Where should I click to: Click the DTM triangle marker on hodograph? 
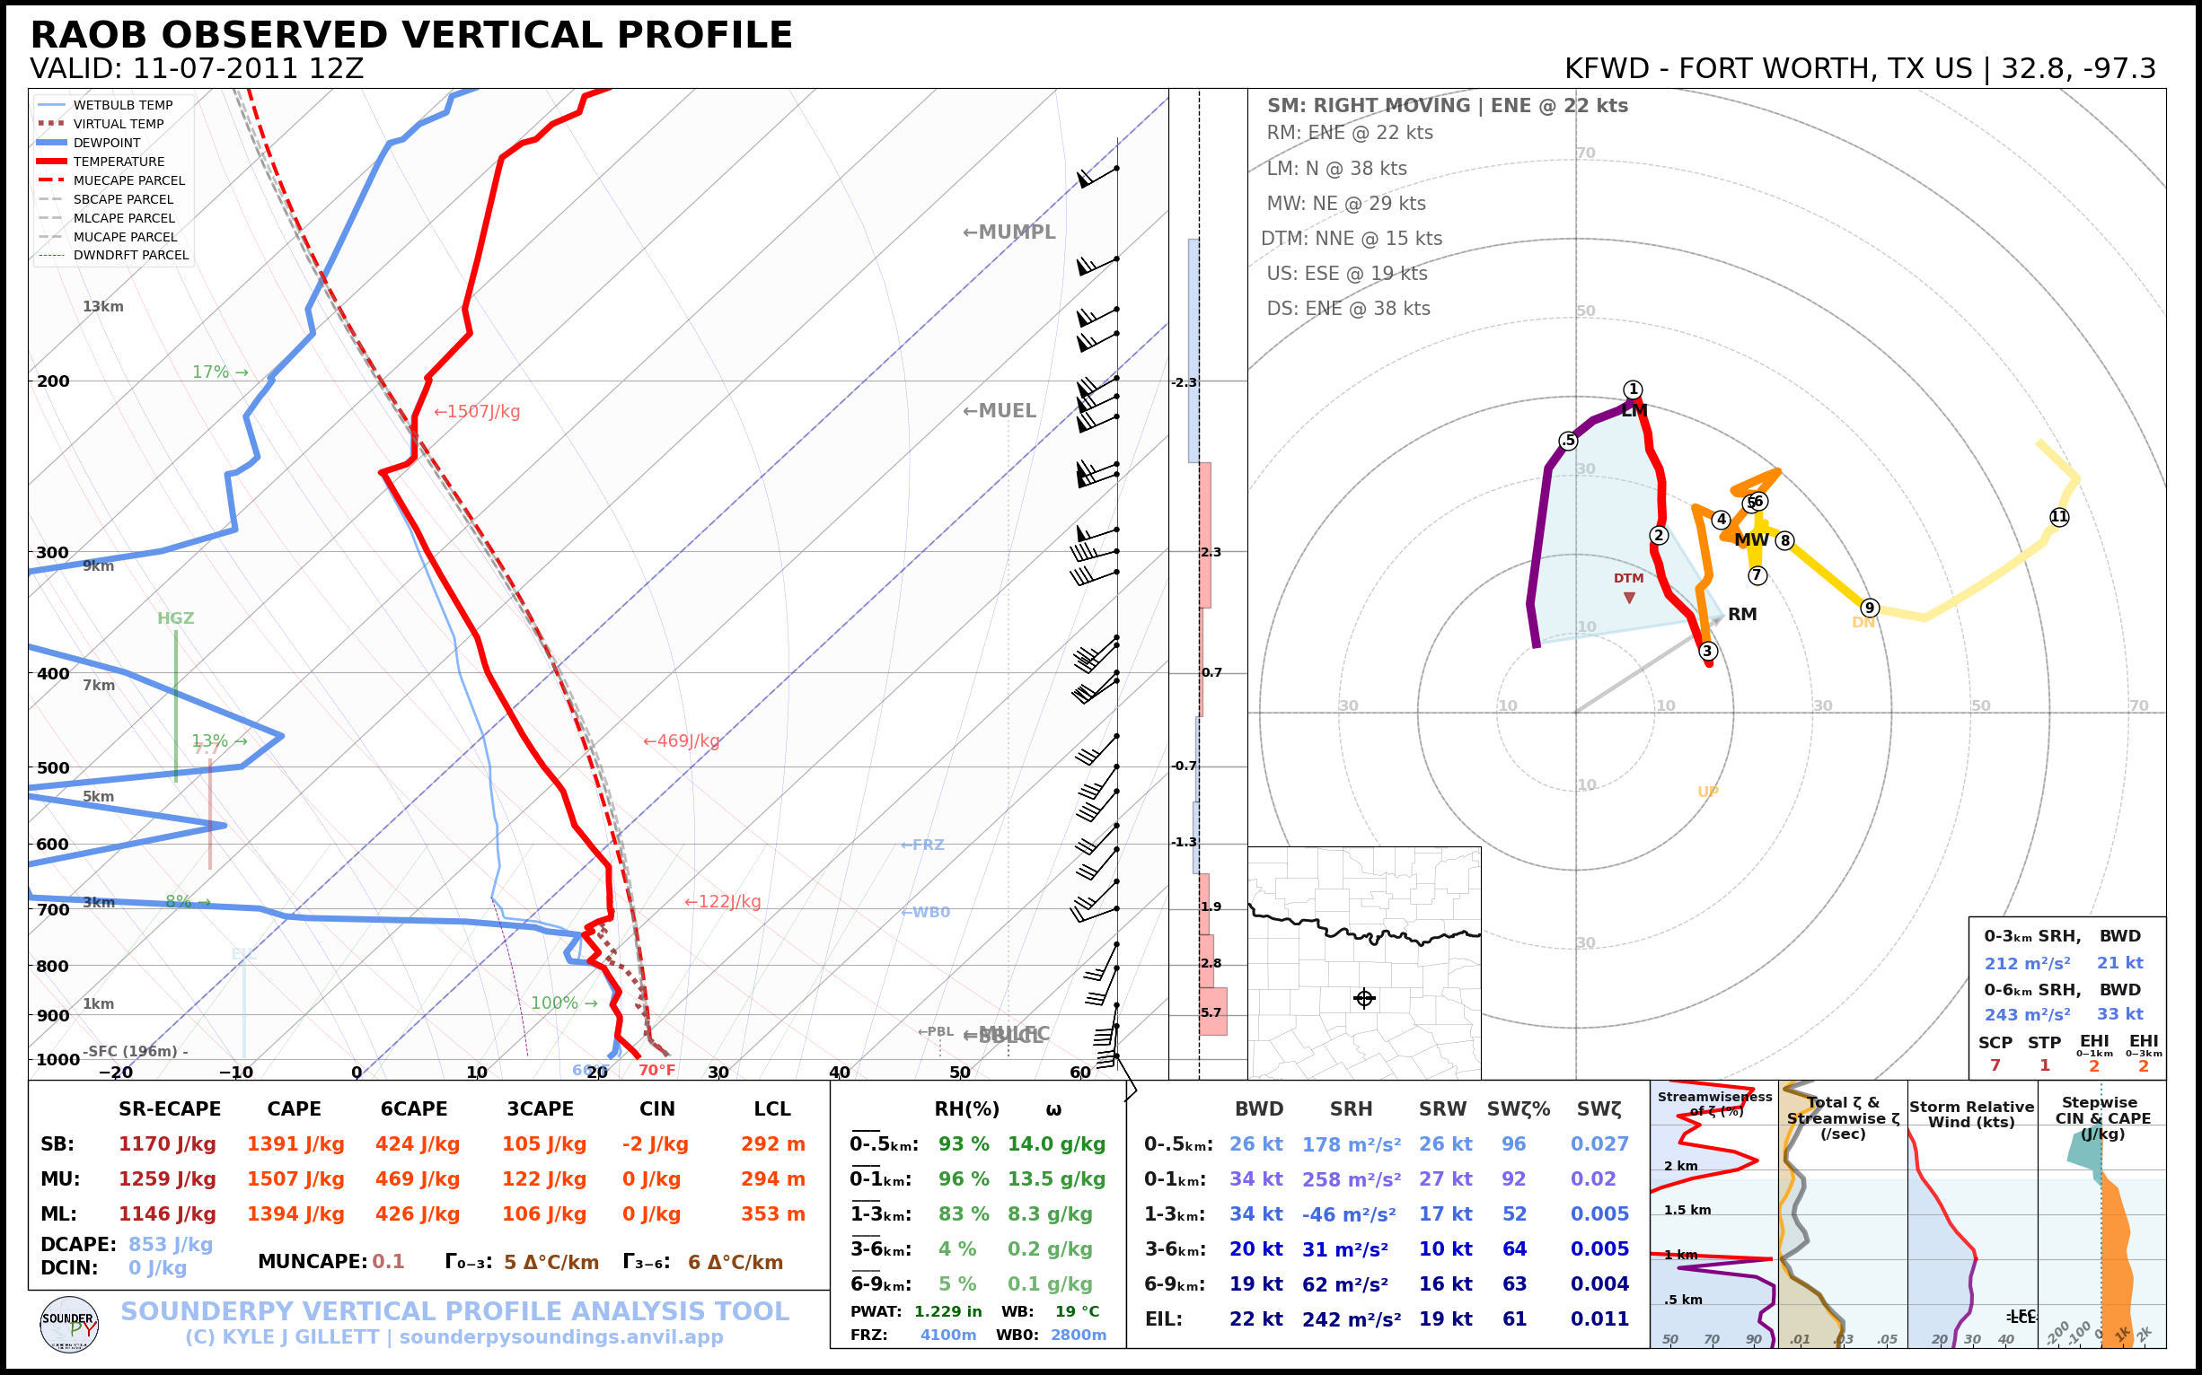[1629, 598]
